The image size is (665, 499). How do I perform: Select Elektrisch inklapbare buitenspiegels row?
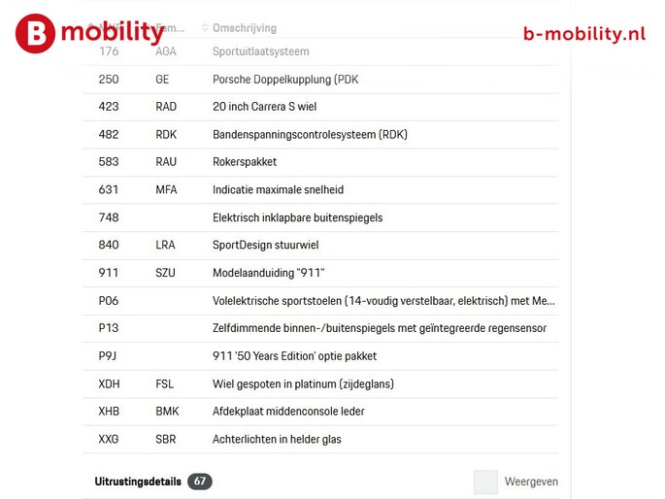coord(297,217)
